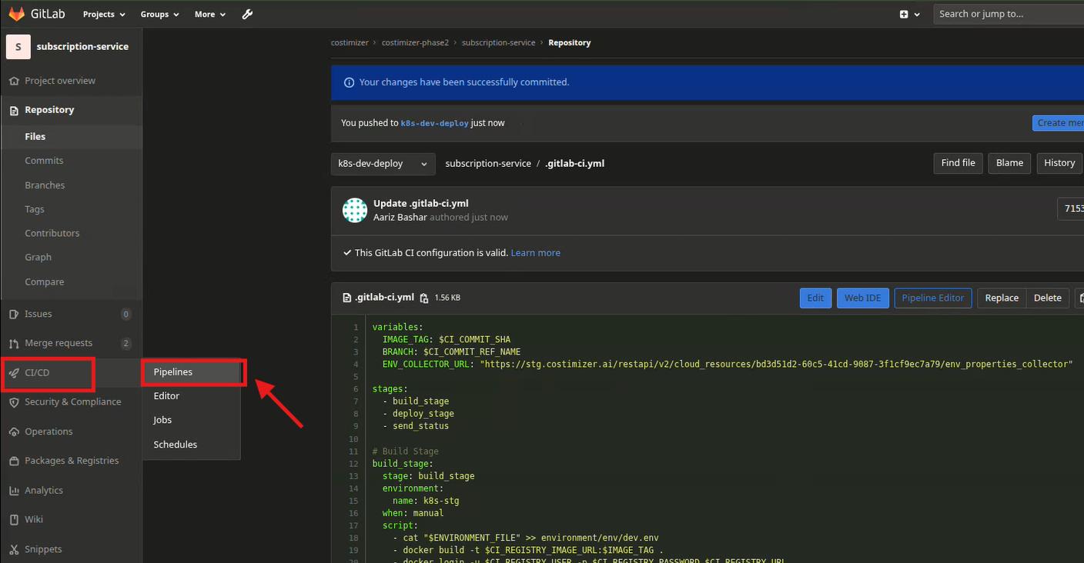The width and height of the screenshot is (1084, 563).
Task: Click Aariz Bashar's avatar
Action: pyautogui.click(x=355, y=210)
